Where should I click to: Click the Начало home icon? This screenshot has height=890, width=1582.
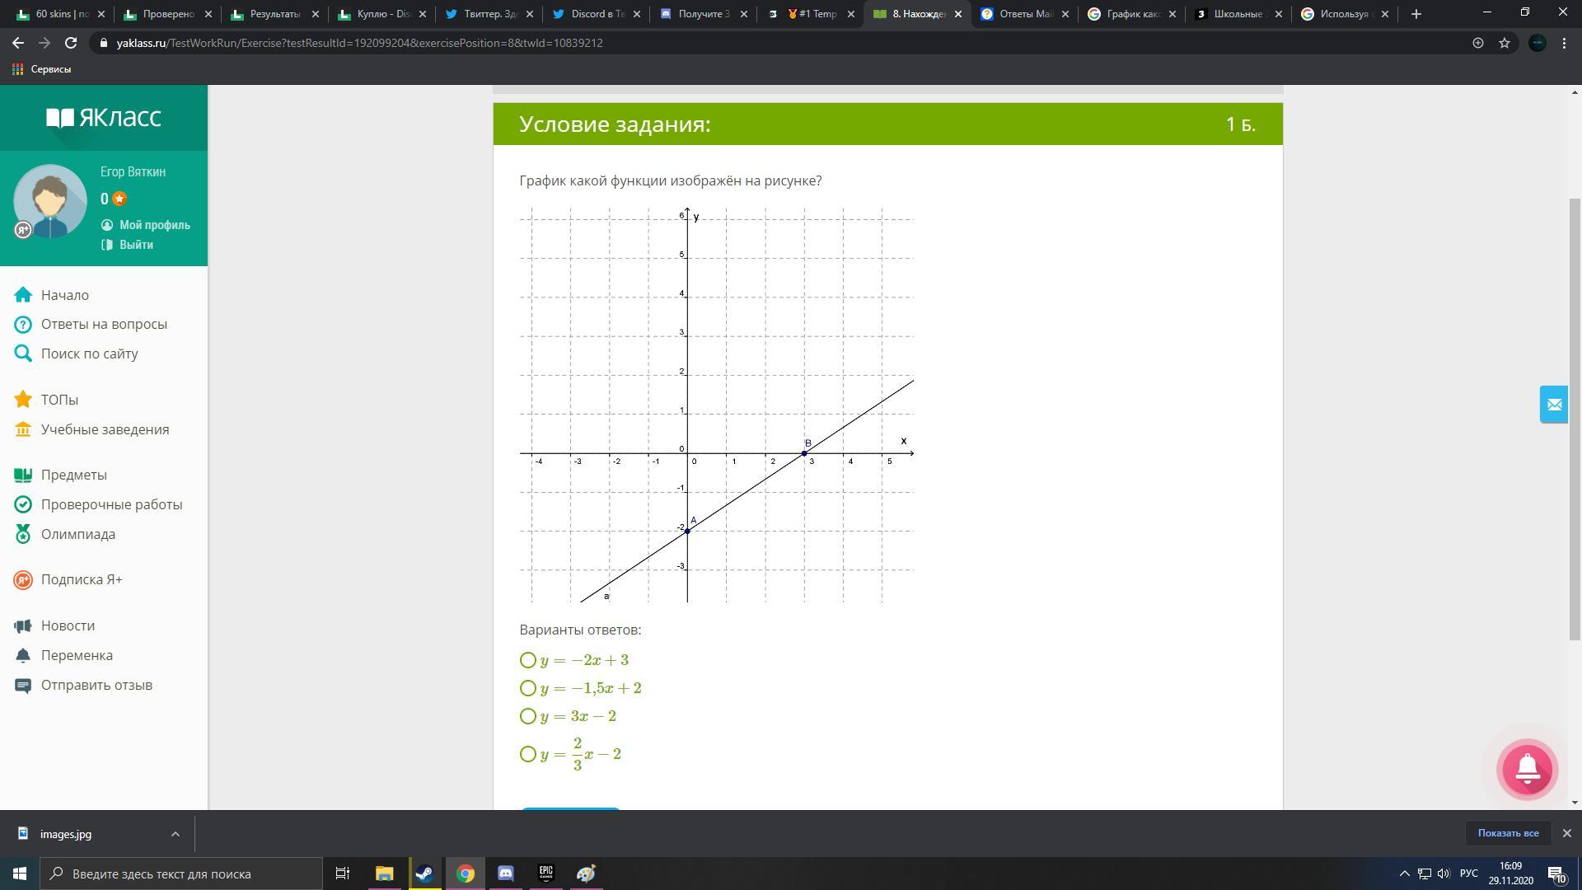(x=23, y=295)
